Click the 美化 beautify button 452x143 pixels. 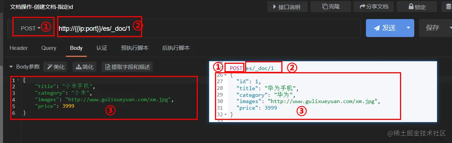(x=55, y=67)
